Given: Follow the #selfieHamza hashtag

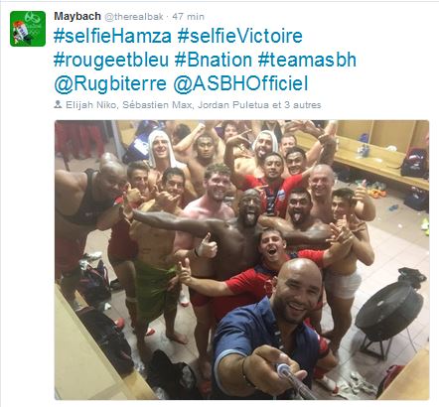Looking at the screenshot, I should click(112, 36).
